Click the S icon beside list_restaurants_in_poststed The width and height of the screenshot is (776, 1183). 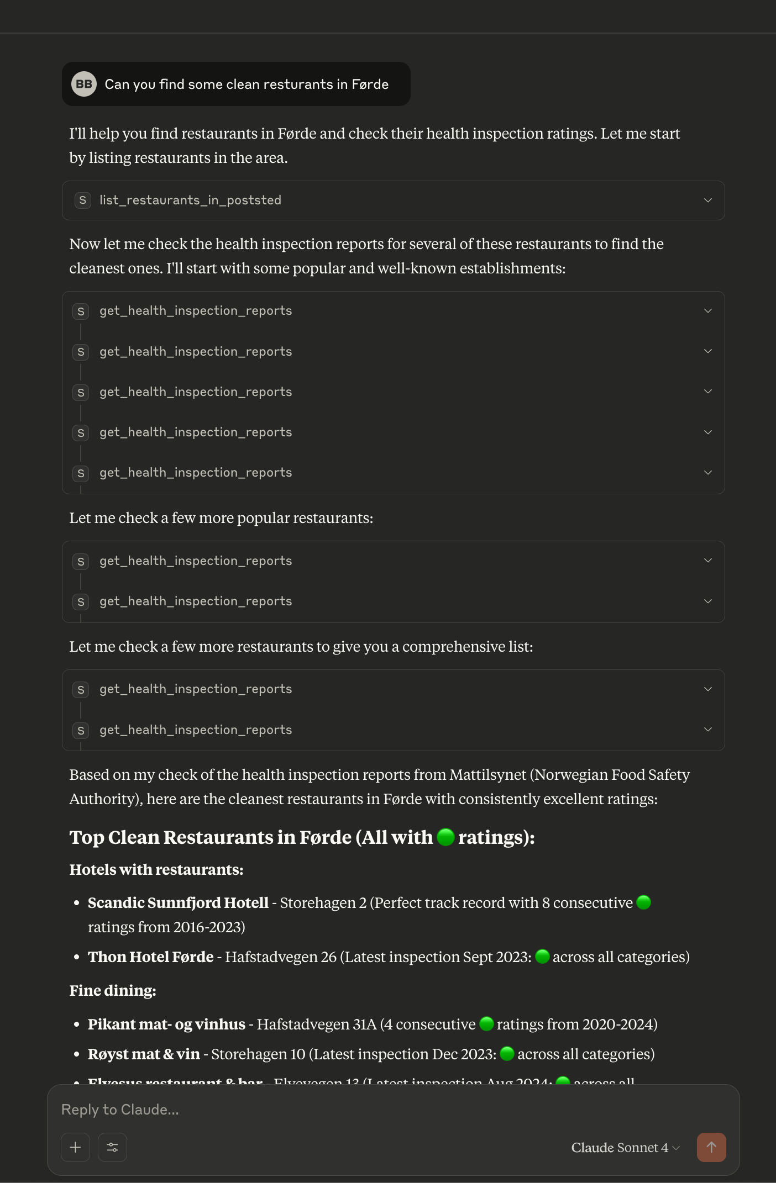pyautogui.click(x=82, y=200)
